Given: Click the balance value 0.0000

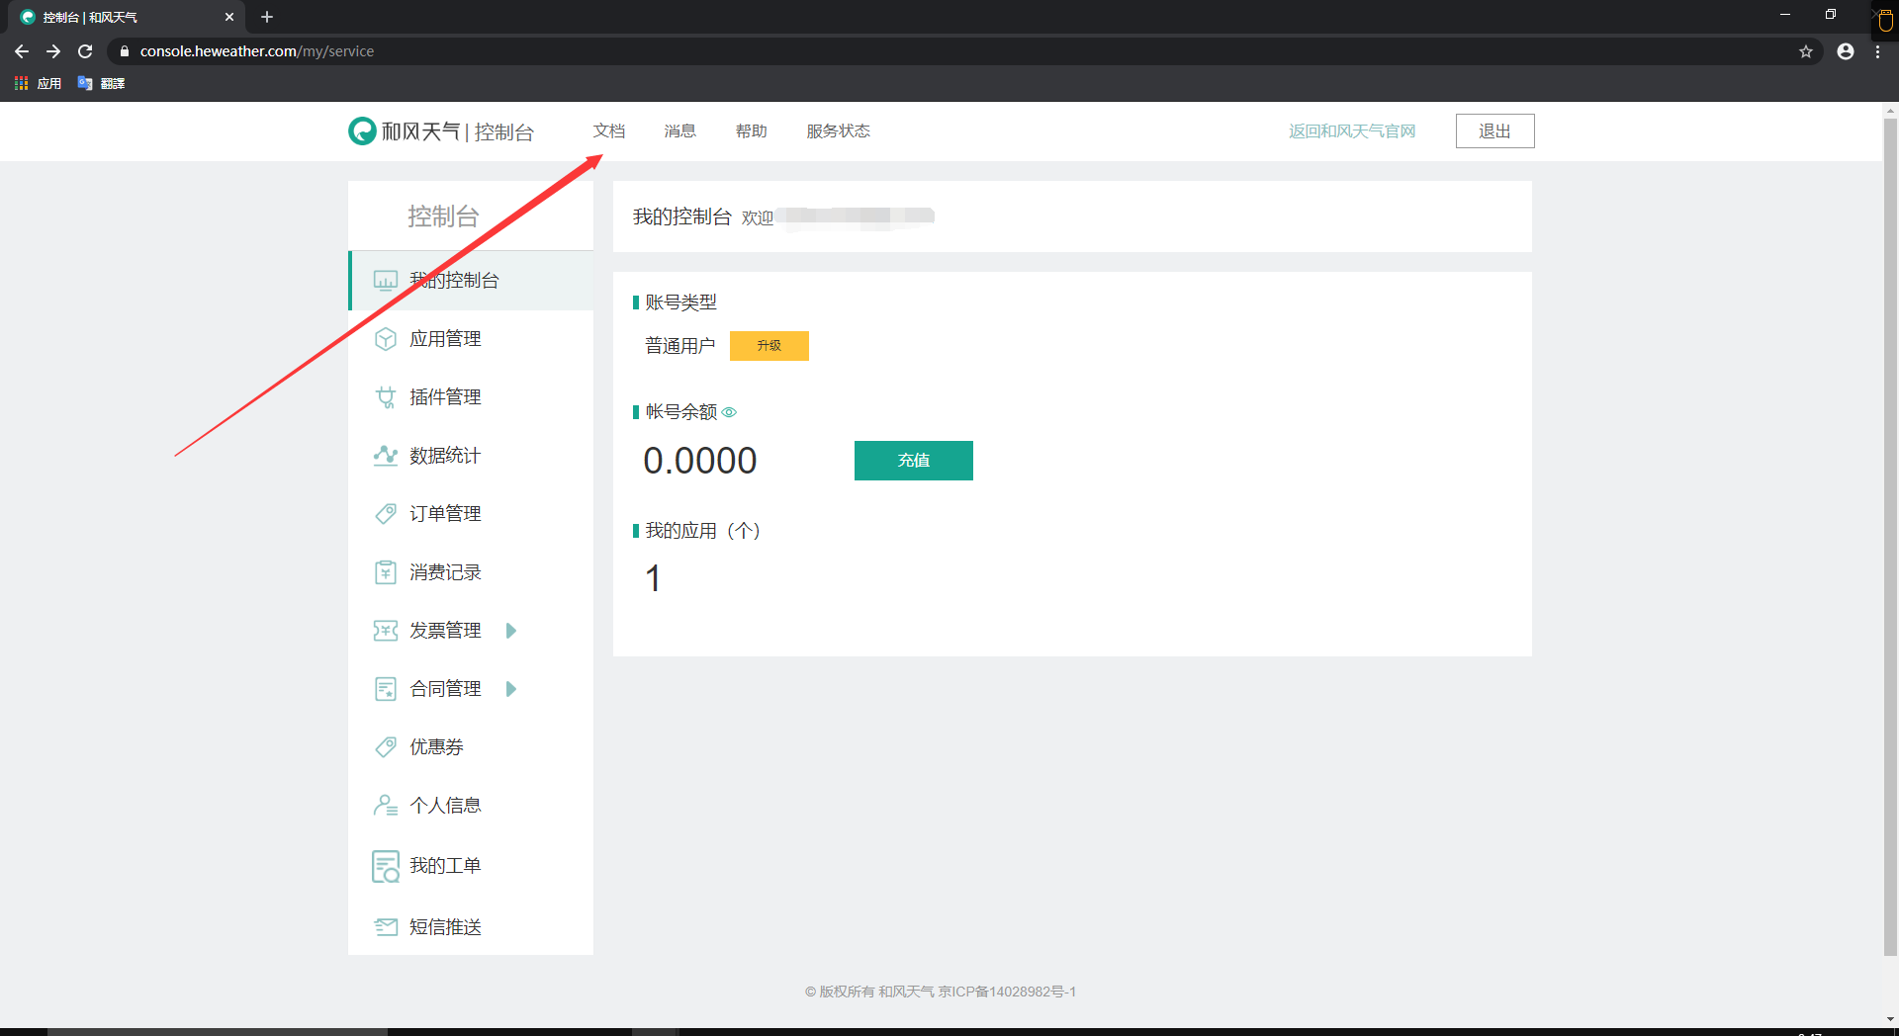Looking at the screenshot, I should [700, 461].
